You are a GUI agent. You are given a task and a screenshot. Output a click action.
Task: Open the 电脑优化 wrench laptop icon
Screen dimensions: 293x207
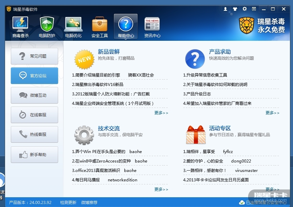(73, 27)
